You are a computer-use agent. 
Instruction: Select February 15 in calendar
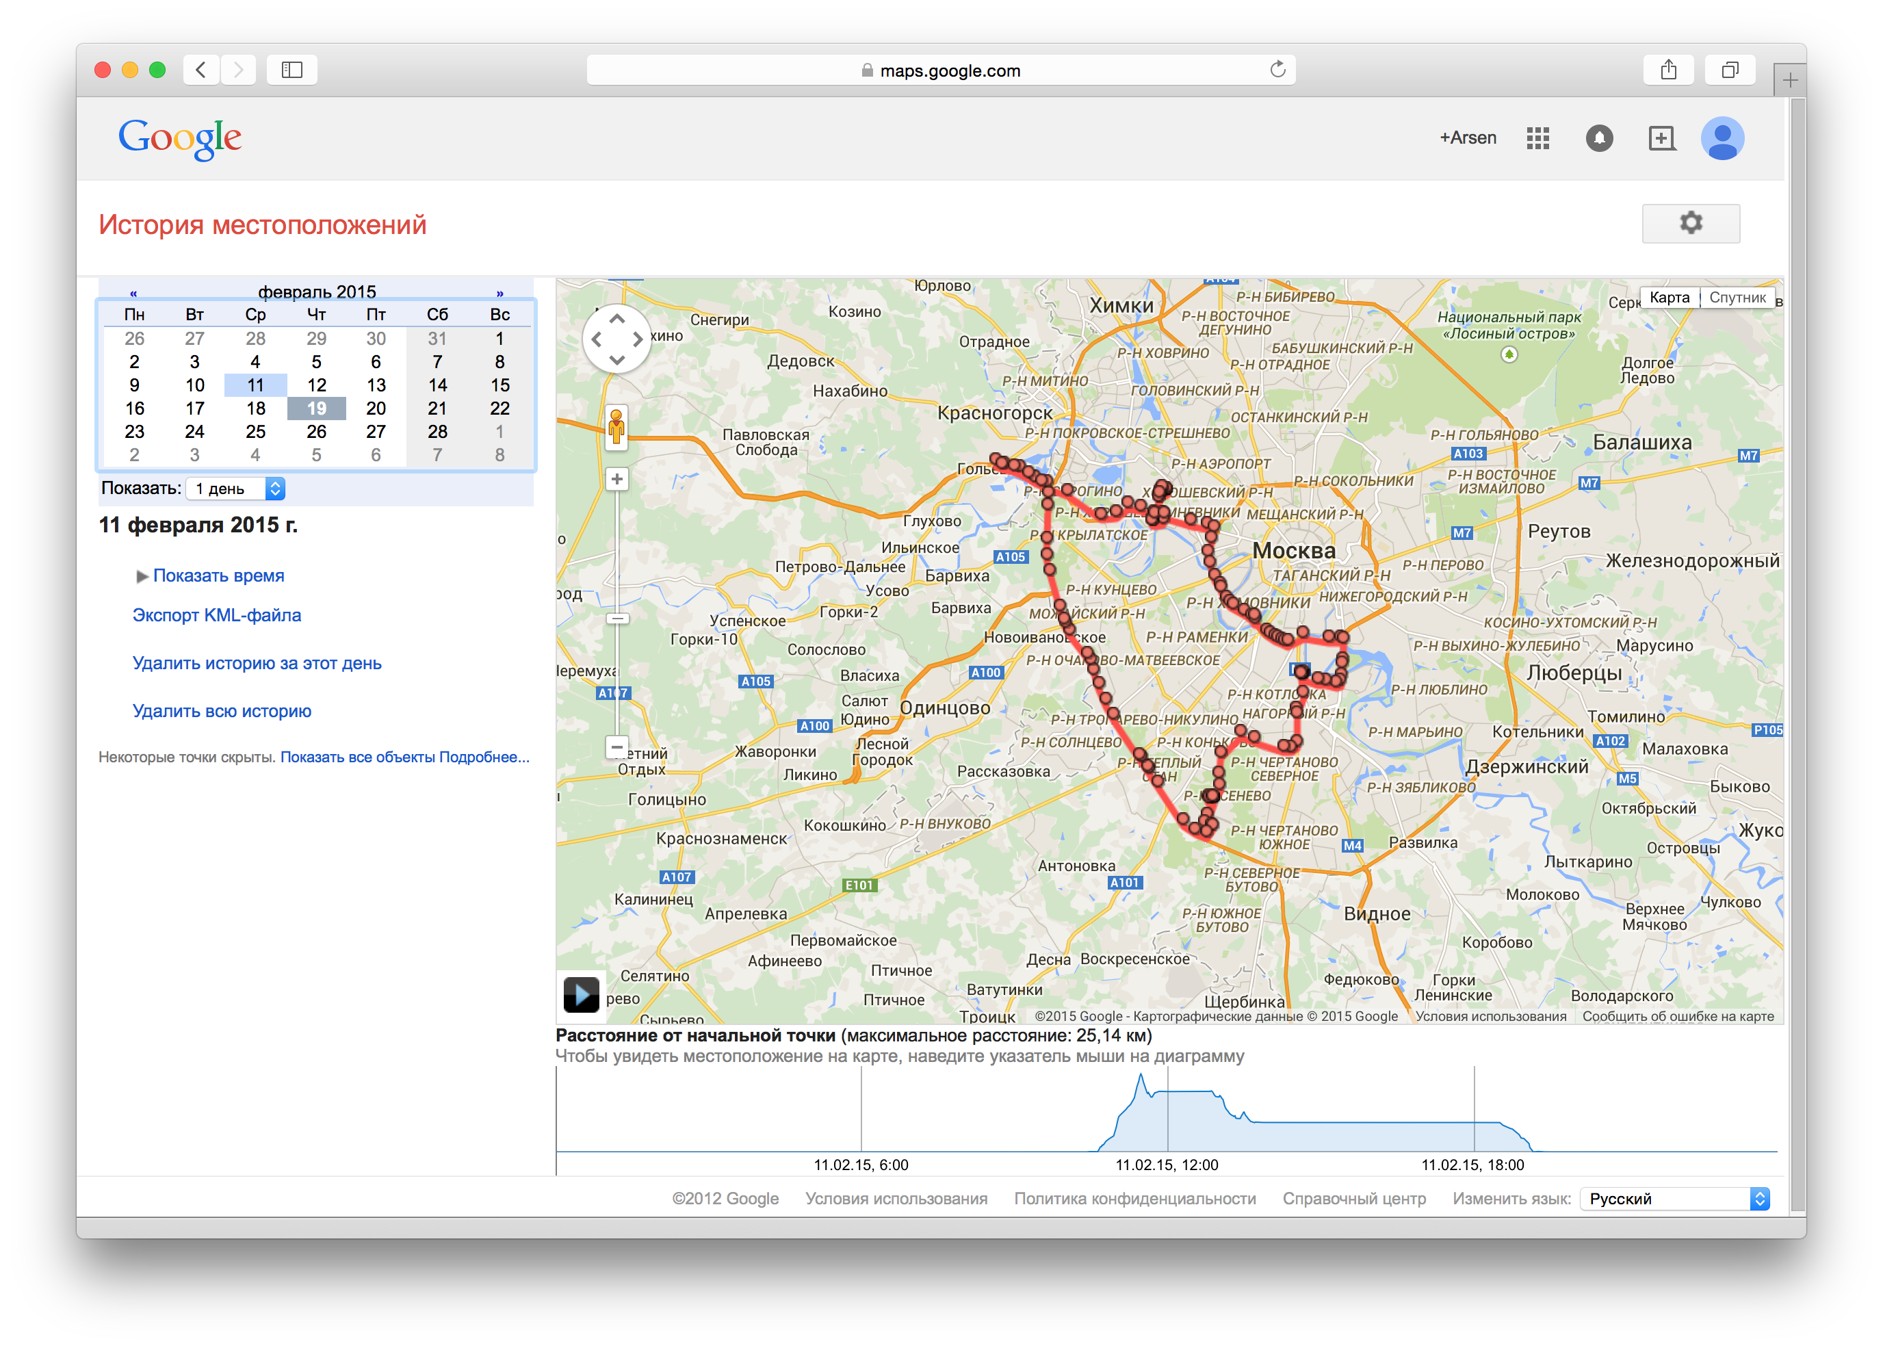tap(499, 385)
